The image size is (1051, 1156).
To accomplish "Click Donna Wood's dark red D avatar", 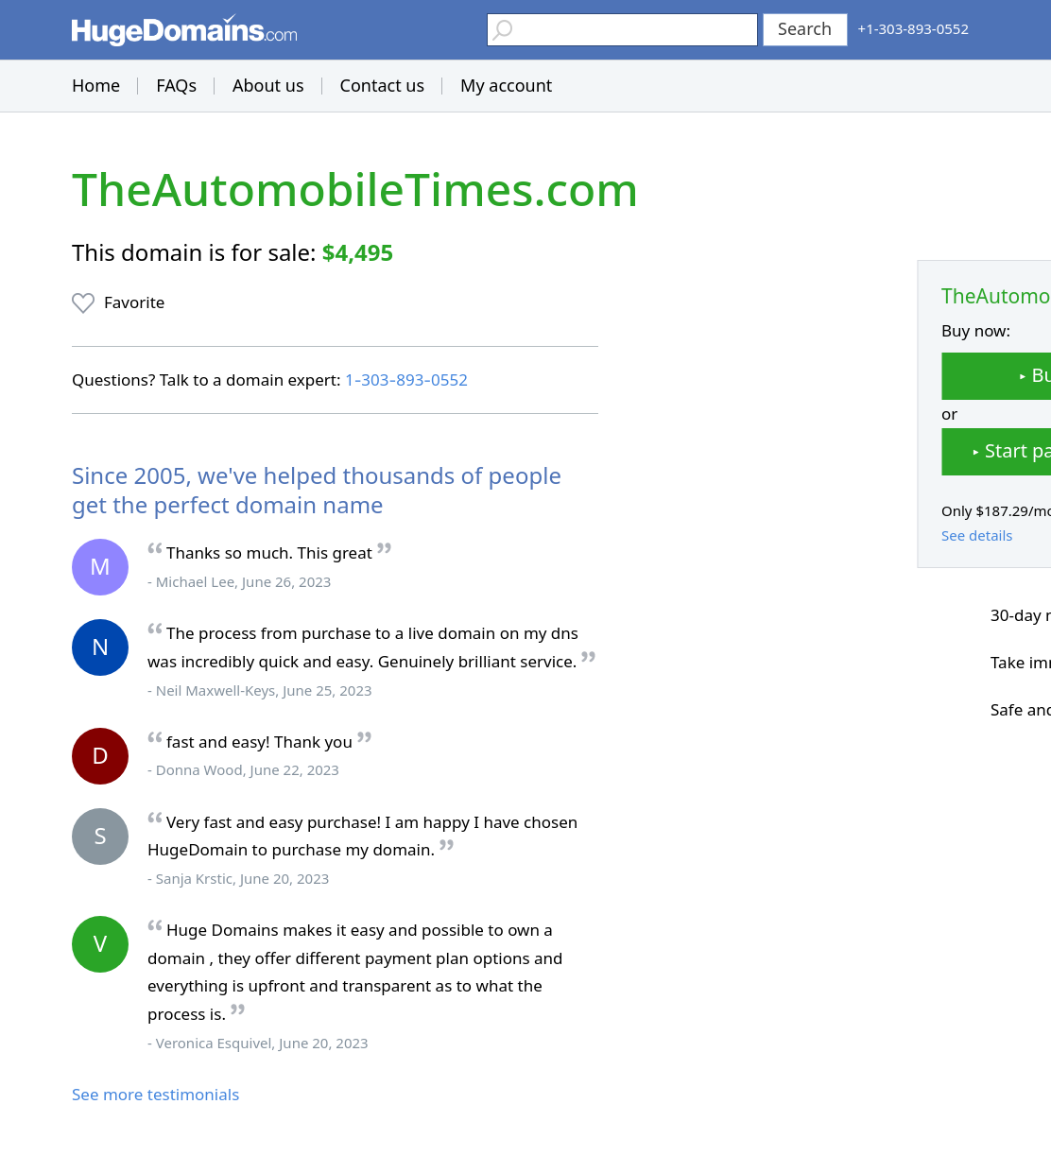I will click(x=100, y=756).
